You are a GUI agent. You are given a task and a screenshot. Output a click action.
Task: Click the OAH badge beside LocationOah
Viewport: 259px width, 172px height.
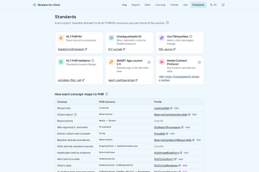[x=176, y=108]
